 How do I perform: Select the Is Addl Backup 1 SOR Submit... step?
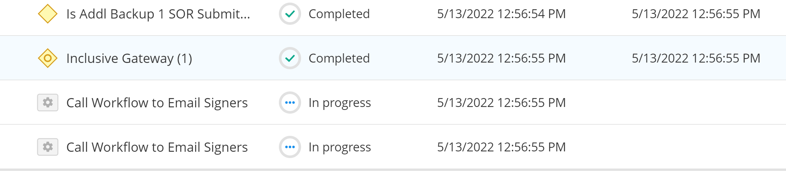click(x=158, y=14)
